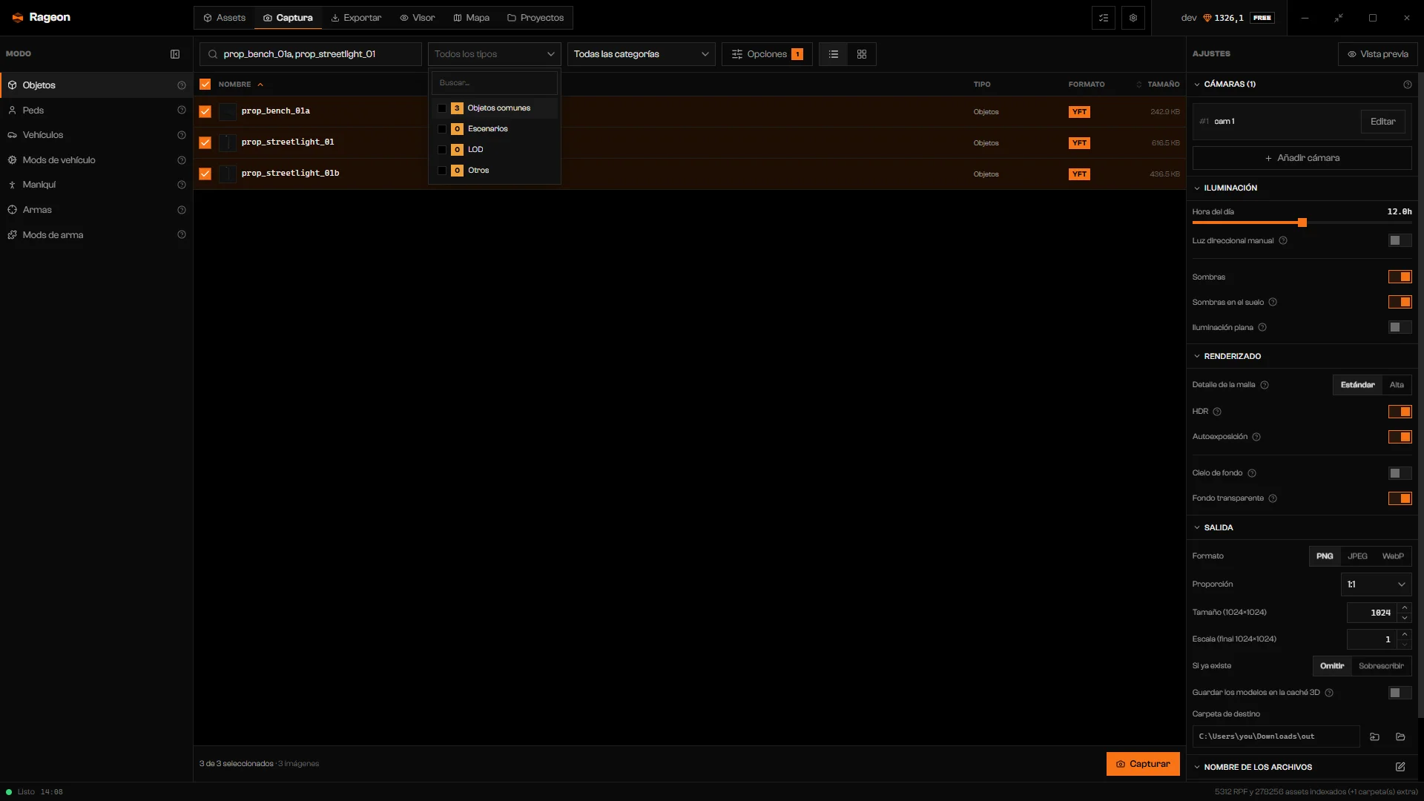
Task: Enable Cielo de fondo toggle
Action: point(1400,473)
